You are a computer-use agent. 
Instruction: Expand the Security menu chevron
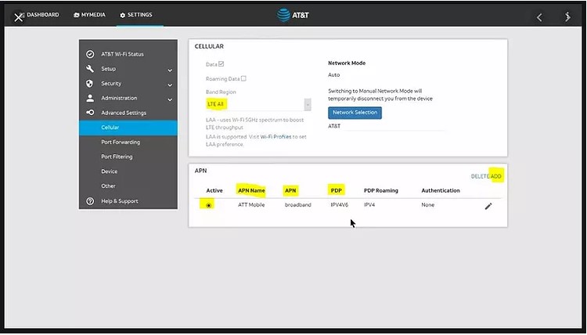click(170, 85)
